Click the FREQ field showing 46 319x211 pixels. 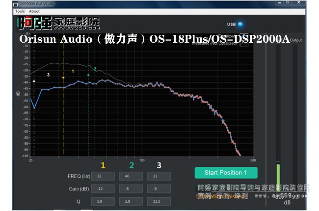tap(131, 176)
